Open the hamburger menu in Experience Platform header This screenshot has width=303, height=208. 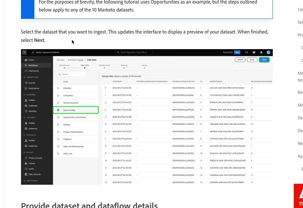coord(24,52)
